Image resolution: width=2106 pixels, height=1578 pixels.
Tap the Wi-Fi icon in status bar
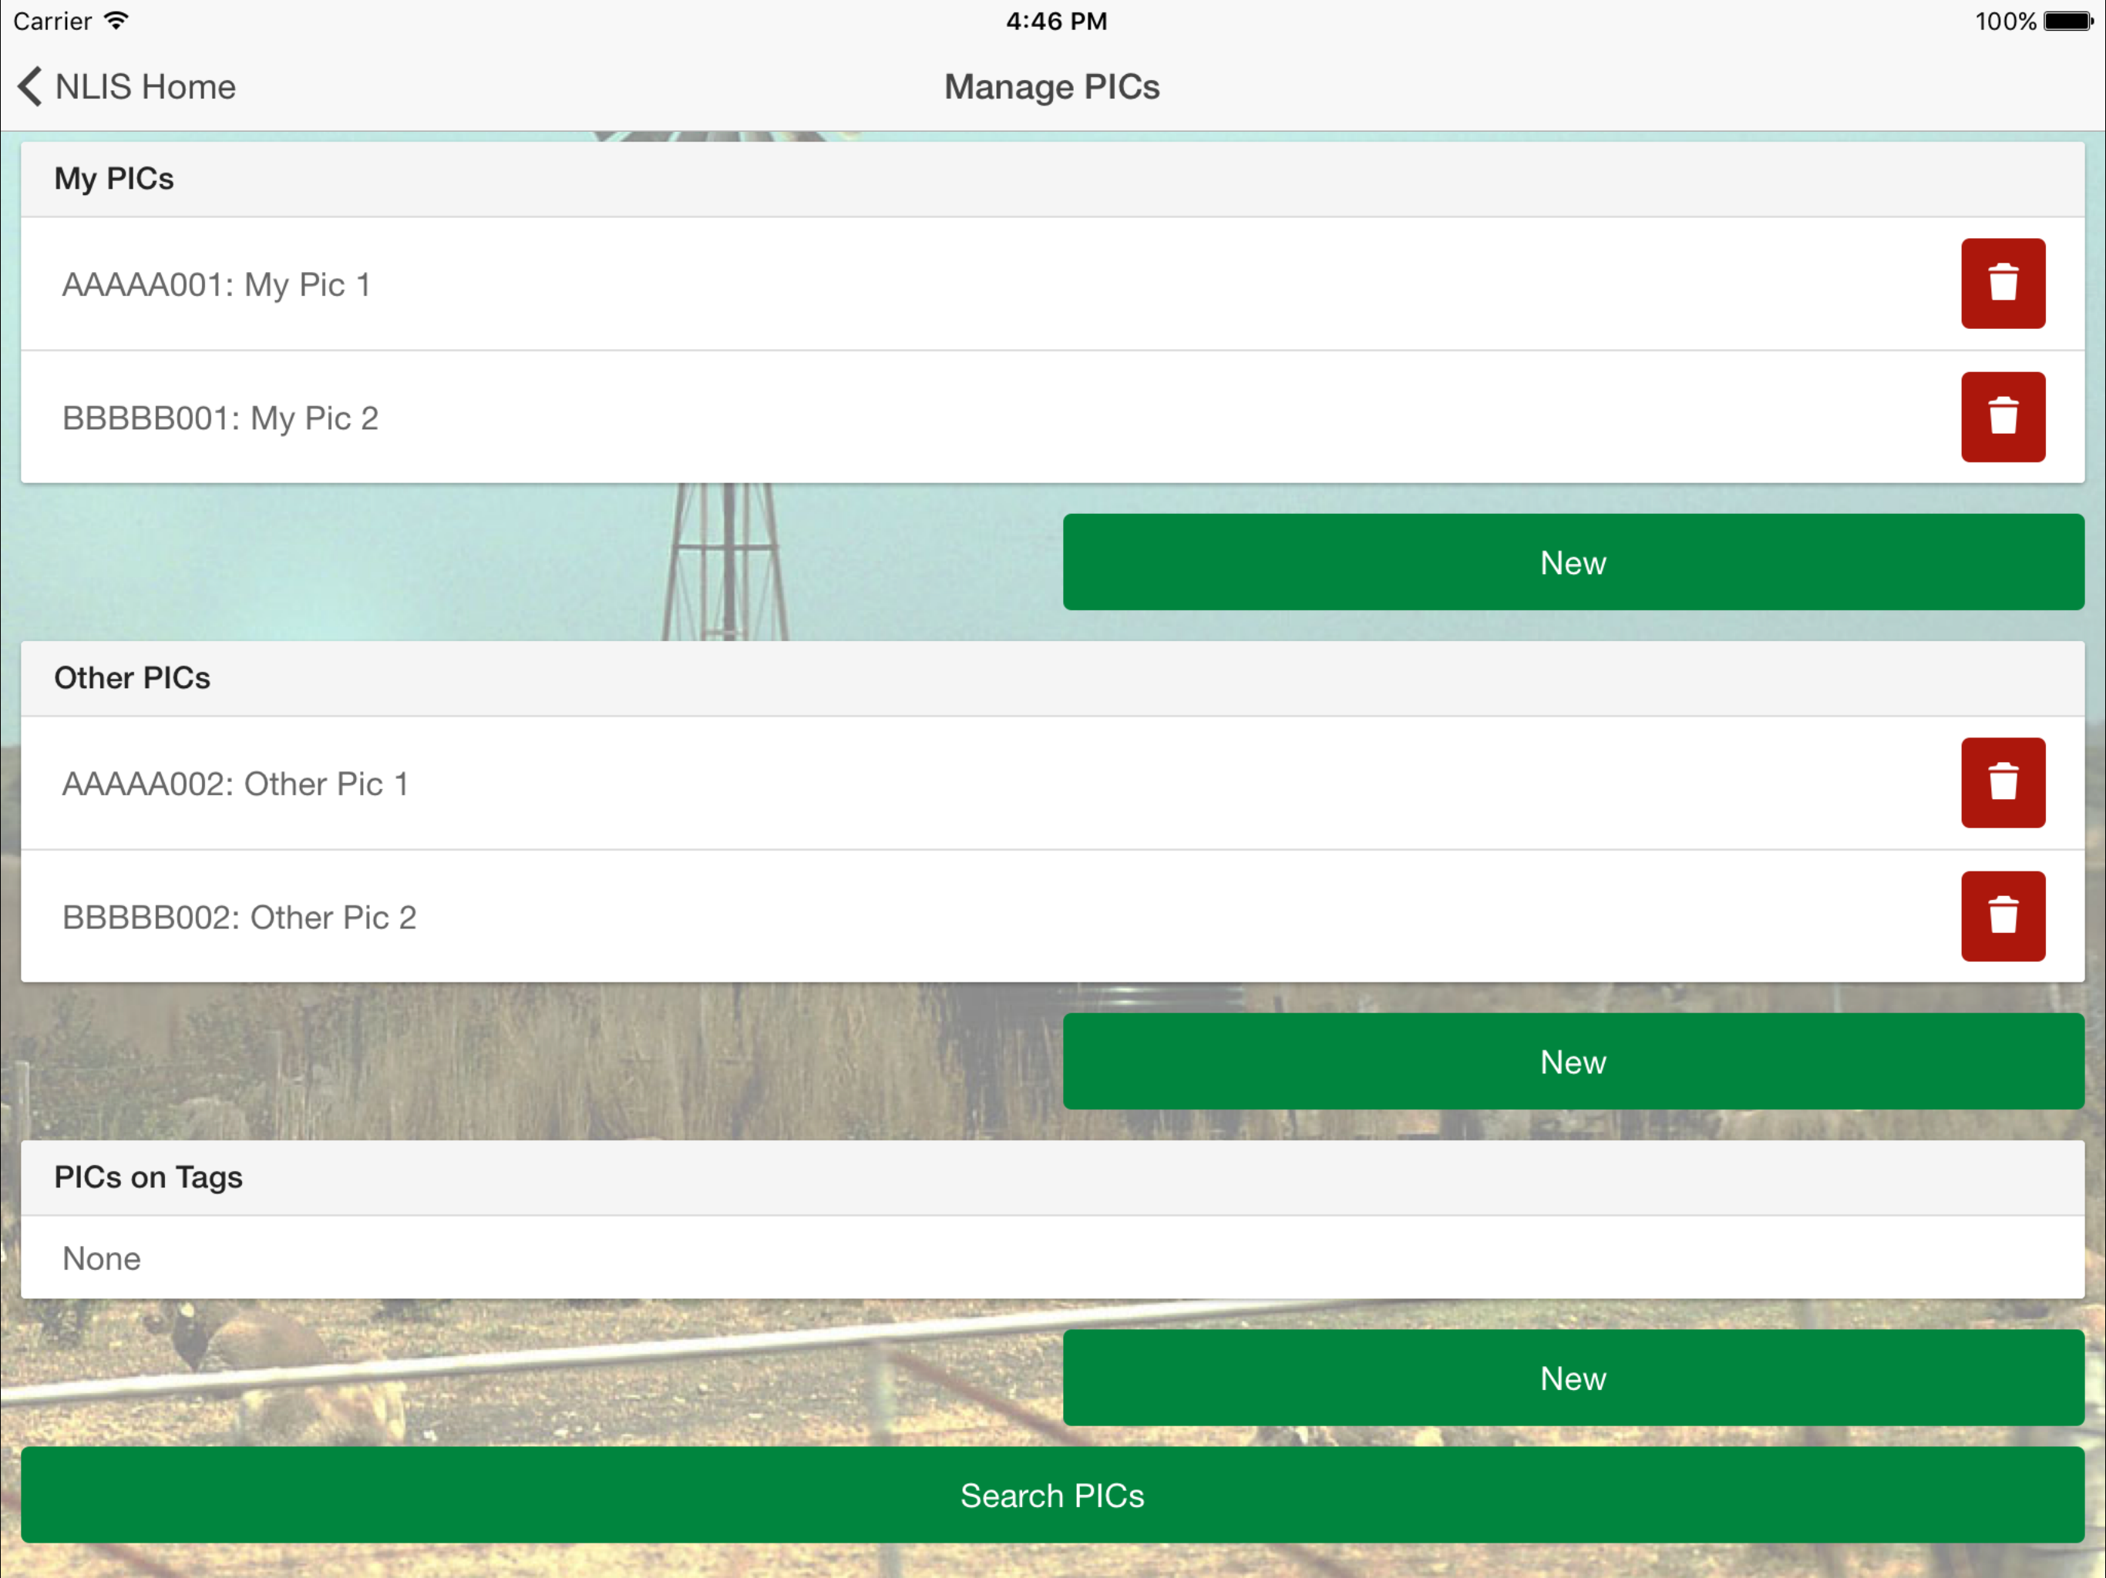(x=116, y=20)
